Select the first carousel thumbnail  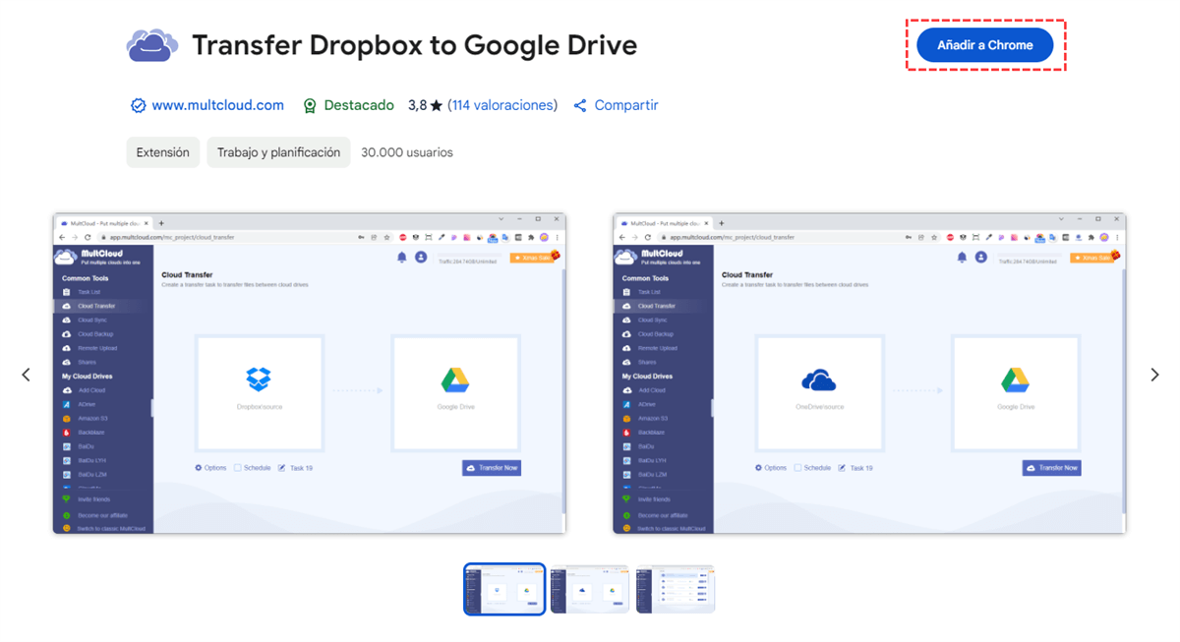pos(504,589)
